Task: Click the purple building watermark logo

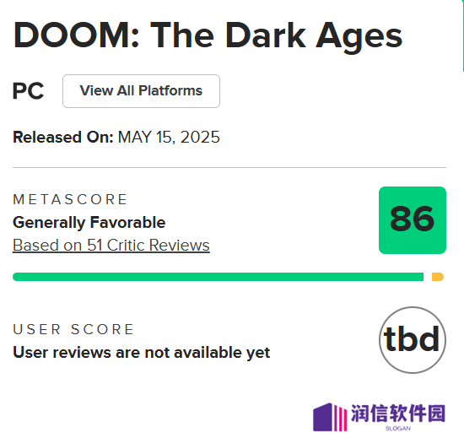Action: click(323, 417)
